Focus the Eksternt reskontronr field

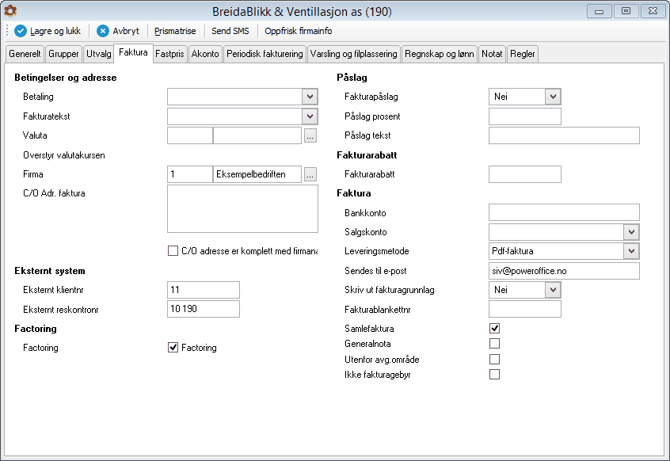coord(204,309)
